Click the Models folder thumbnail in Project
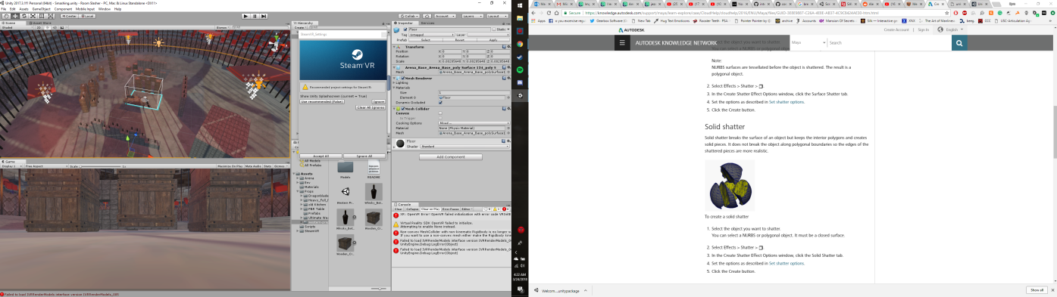The height and width of the screenshot is (297, 1057). pyautogui.click(x=346, y=167)
